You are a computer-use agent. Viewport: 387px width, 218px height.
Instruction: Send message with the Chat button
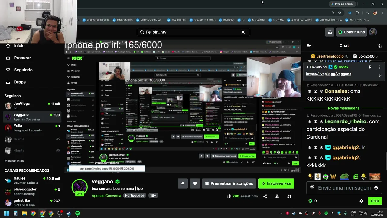point(375,201)
